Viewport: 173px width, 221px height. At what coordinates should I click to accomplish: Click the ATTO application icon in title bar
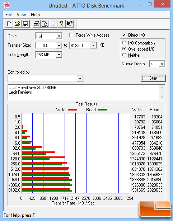tap(6, 5)
